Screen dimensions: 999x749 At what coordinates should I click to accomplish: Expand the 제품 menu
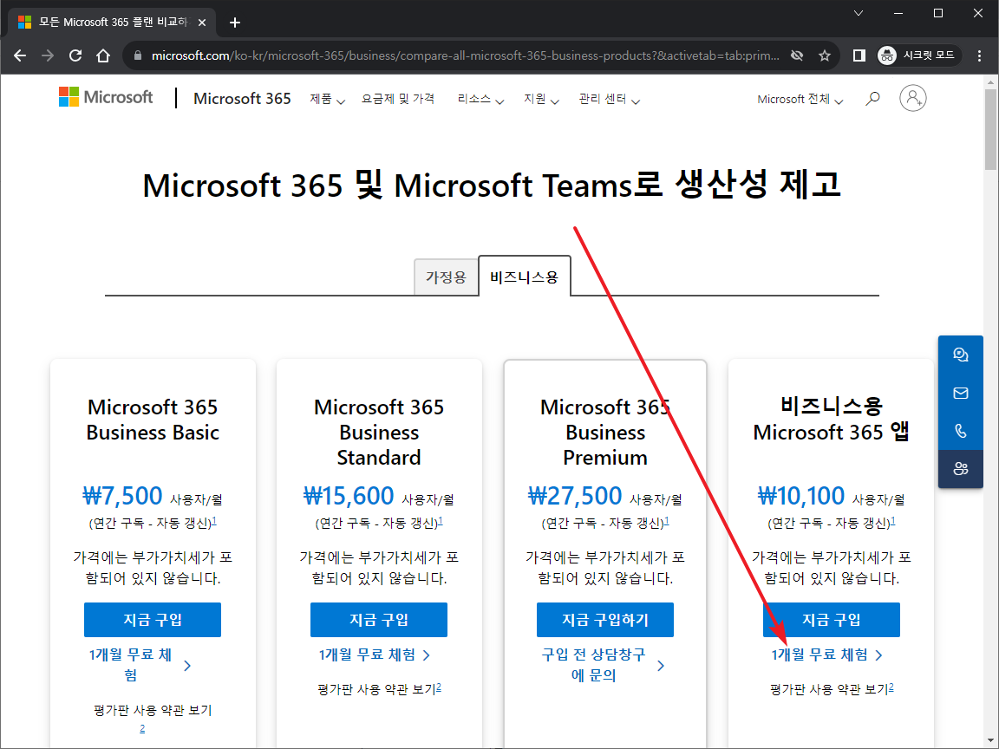pyautogui.click(x=327, y=99)
